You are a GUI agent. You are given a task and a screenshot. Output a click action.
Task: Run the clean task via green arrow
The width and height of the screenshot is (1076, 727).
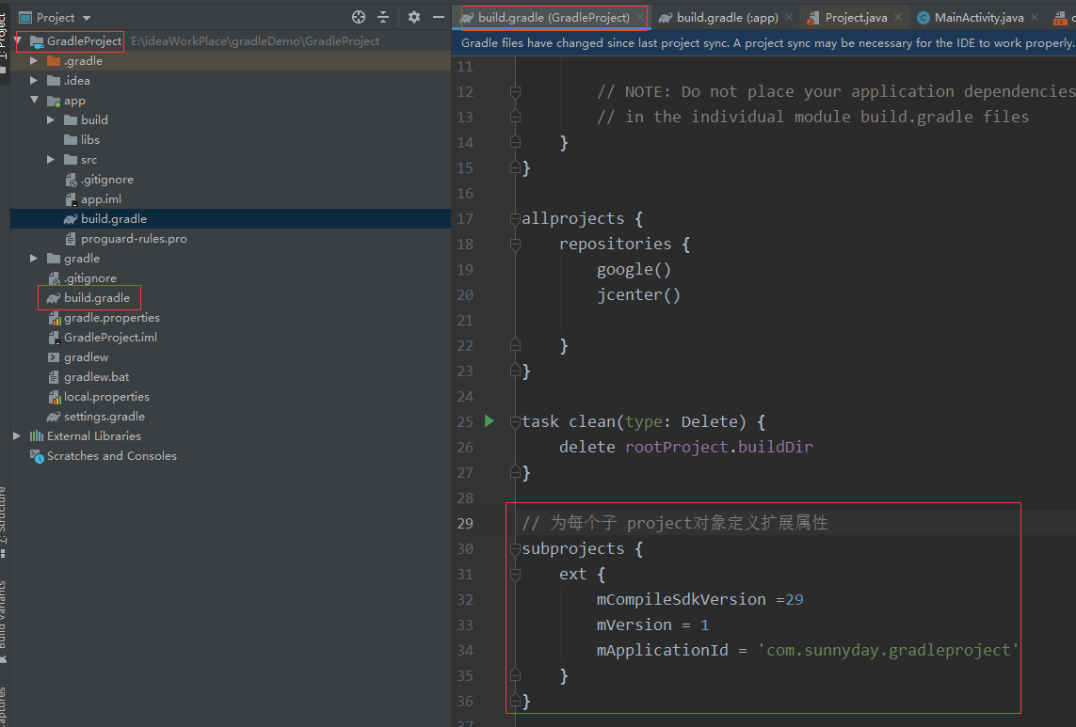coord(490,421)
